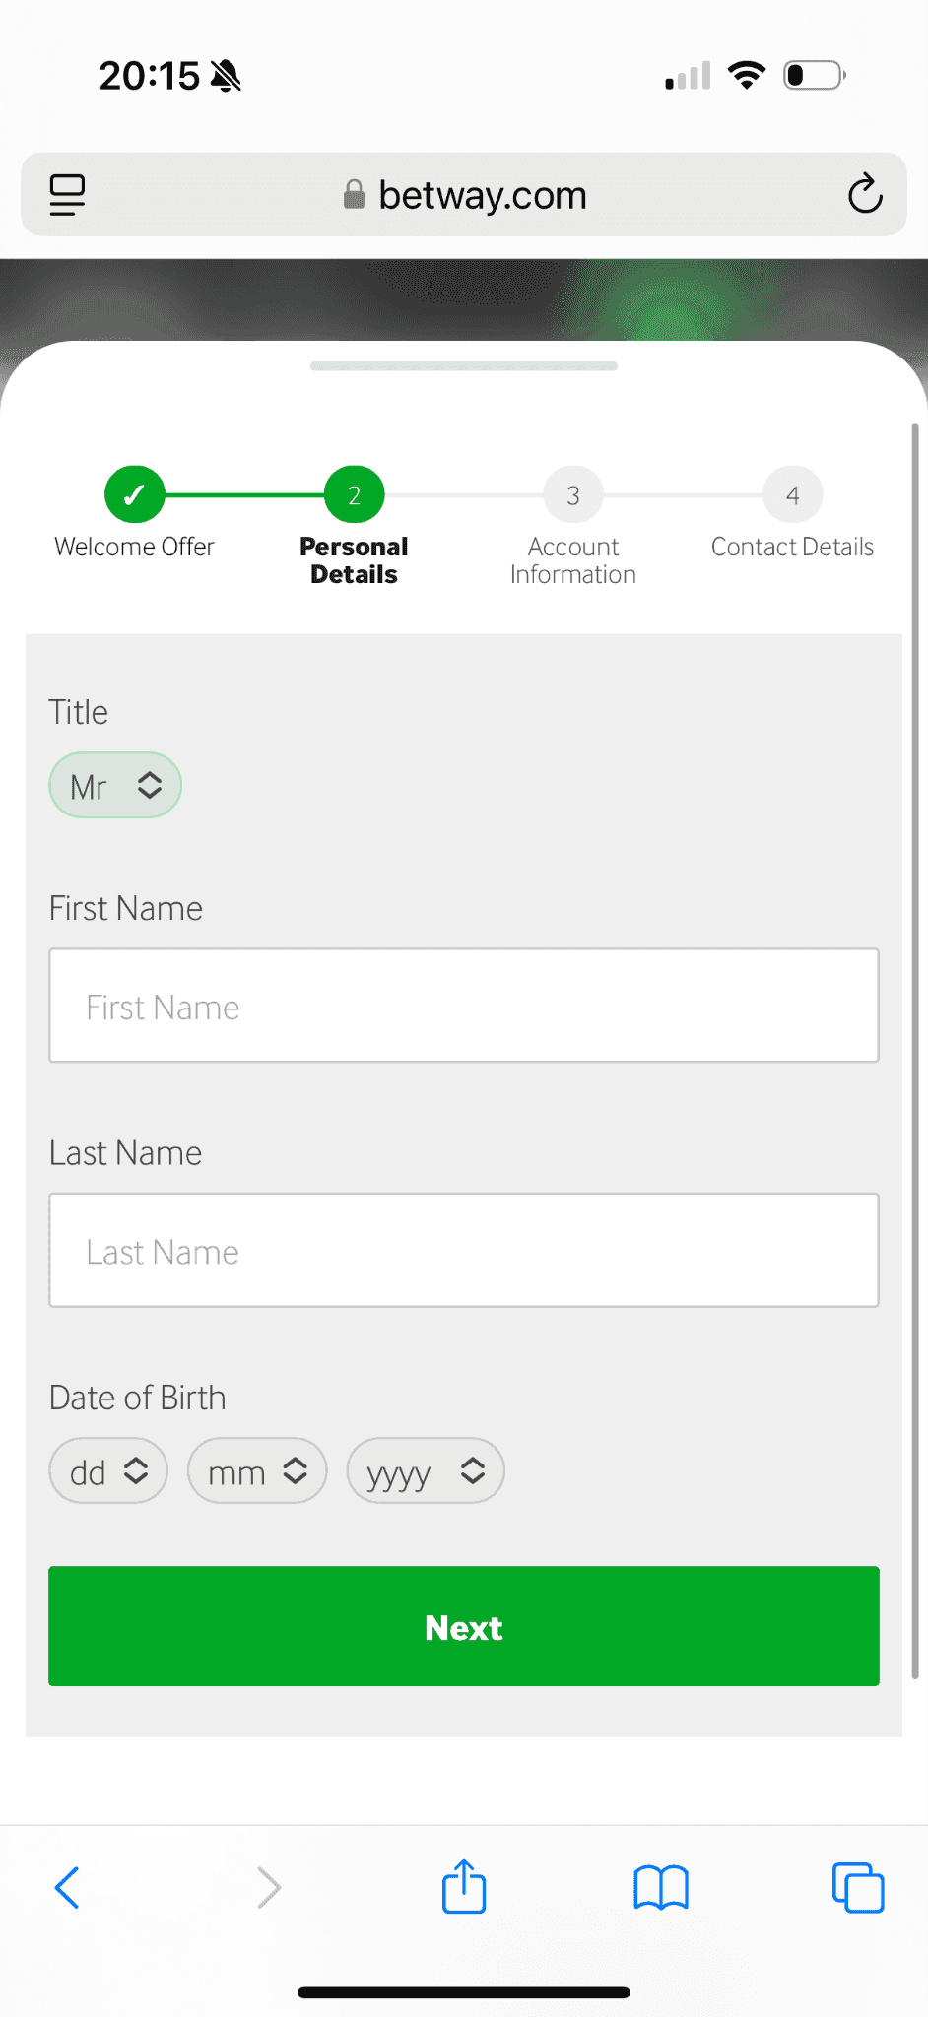Tap the Safari forward arrow
928x2017 pixels.
268,1887
